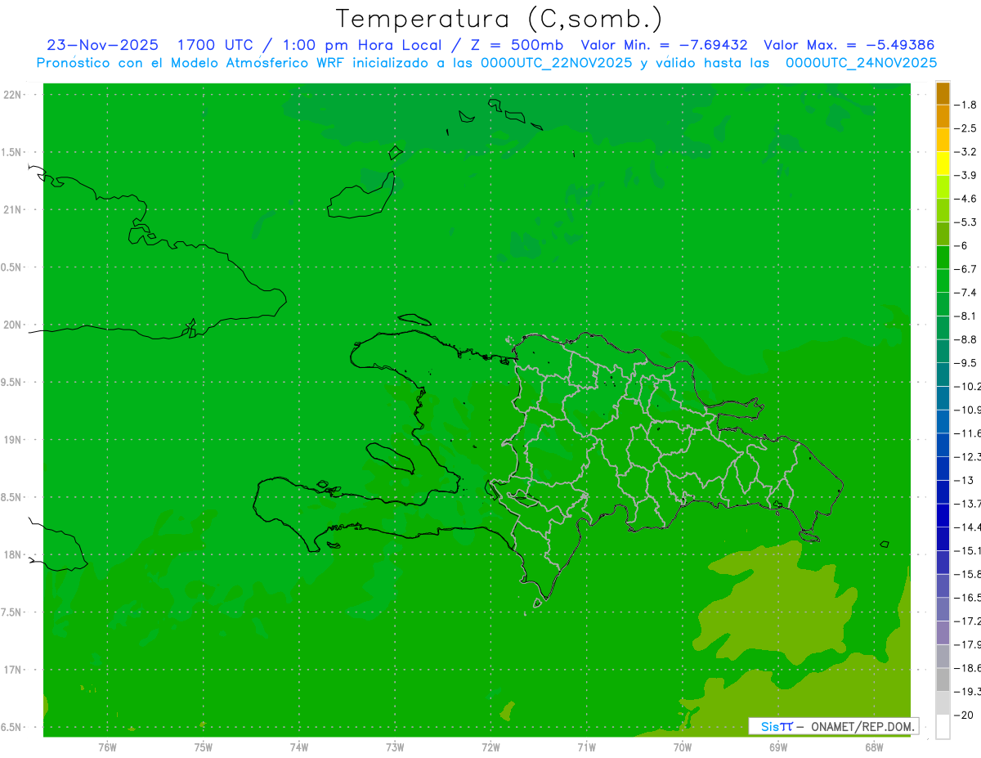Click the '75W' longitude axis label

point(204,747)
